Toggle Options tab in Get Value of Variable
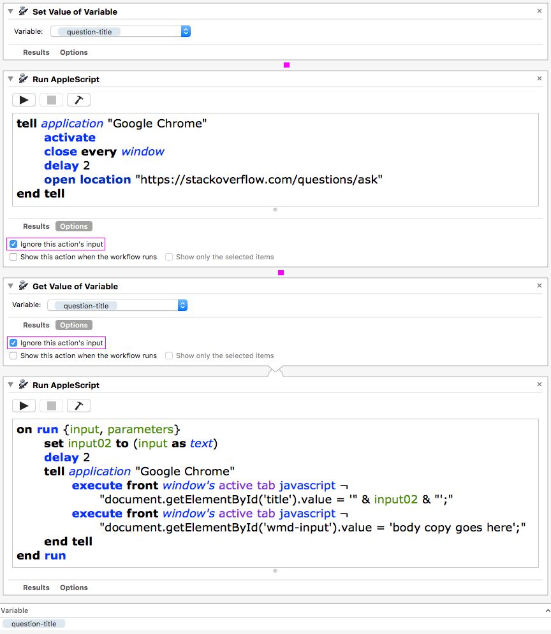Screen dimensions: 551x634 coord(73,325)
